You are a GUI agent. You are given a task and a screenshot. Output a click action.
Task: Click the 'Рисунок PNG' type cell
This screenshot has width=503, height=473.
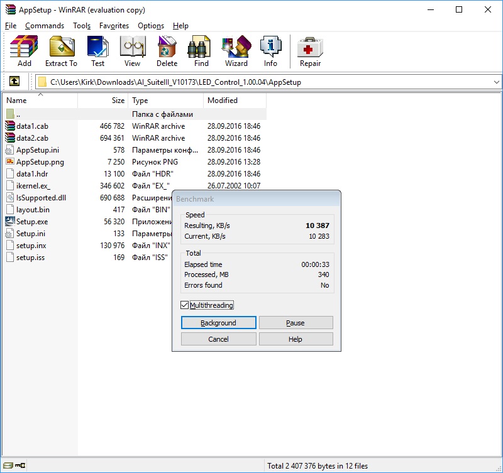(155, 162)
